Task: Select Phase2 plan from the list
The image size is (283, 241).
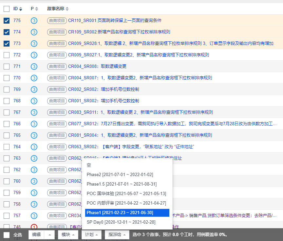Action: point(120,175)
